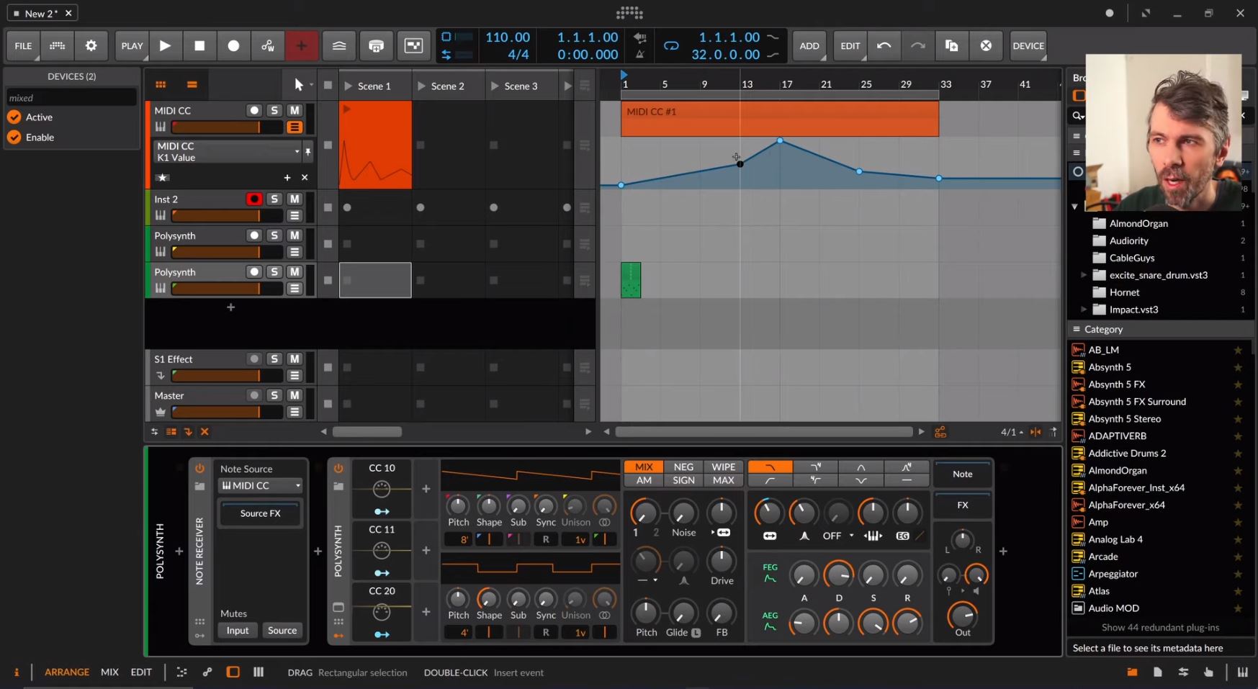Select the pointer tool above the clip launcher
The height and width of the screenshot is (689, 1258).
pos(297,83)
